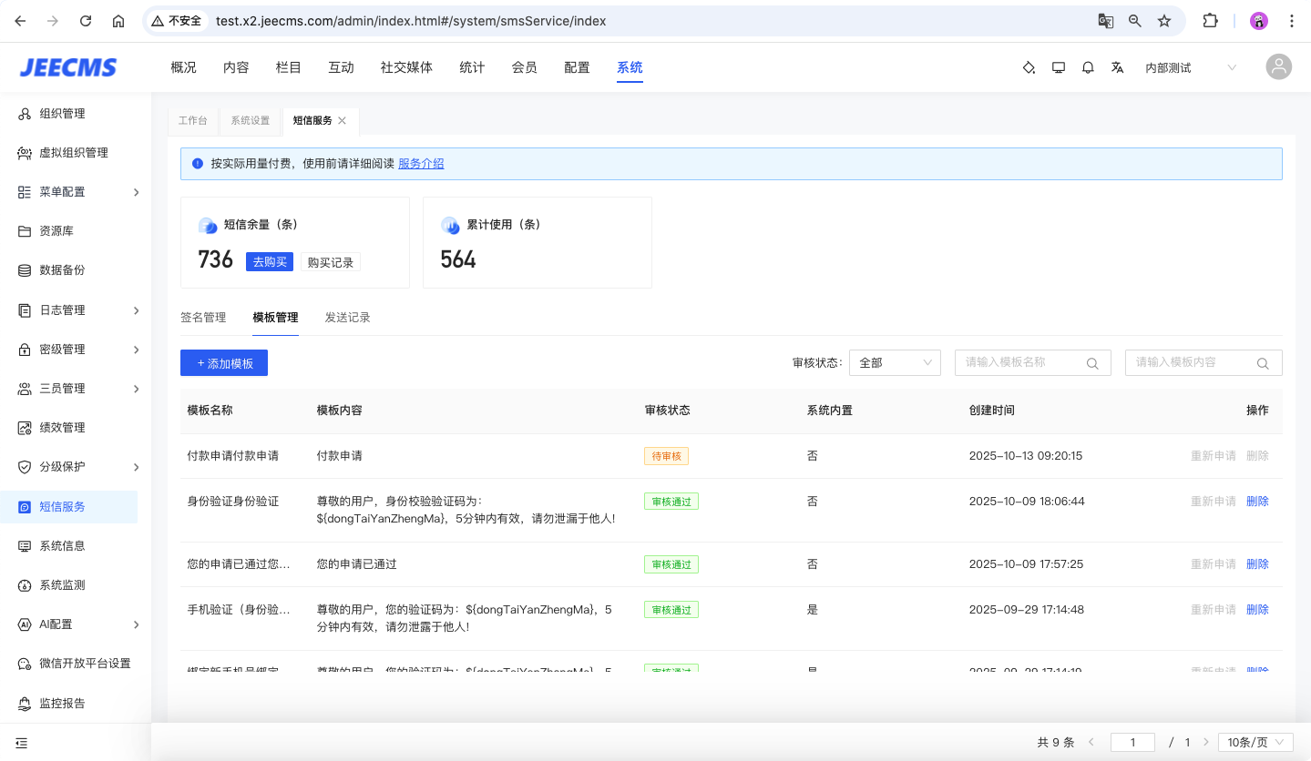
Task: Expand the 日志管理 sidebar menu
Action: (77, 310)
